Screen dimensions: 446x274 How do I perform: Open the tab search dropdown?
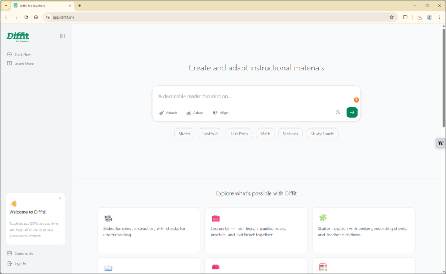click(x=6, y=6)
